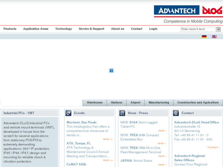Click the Contact panel heading text
The height and width of the screenshot is (167, 223).
point(188,113)
